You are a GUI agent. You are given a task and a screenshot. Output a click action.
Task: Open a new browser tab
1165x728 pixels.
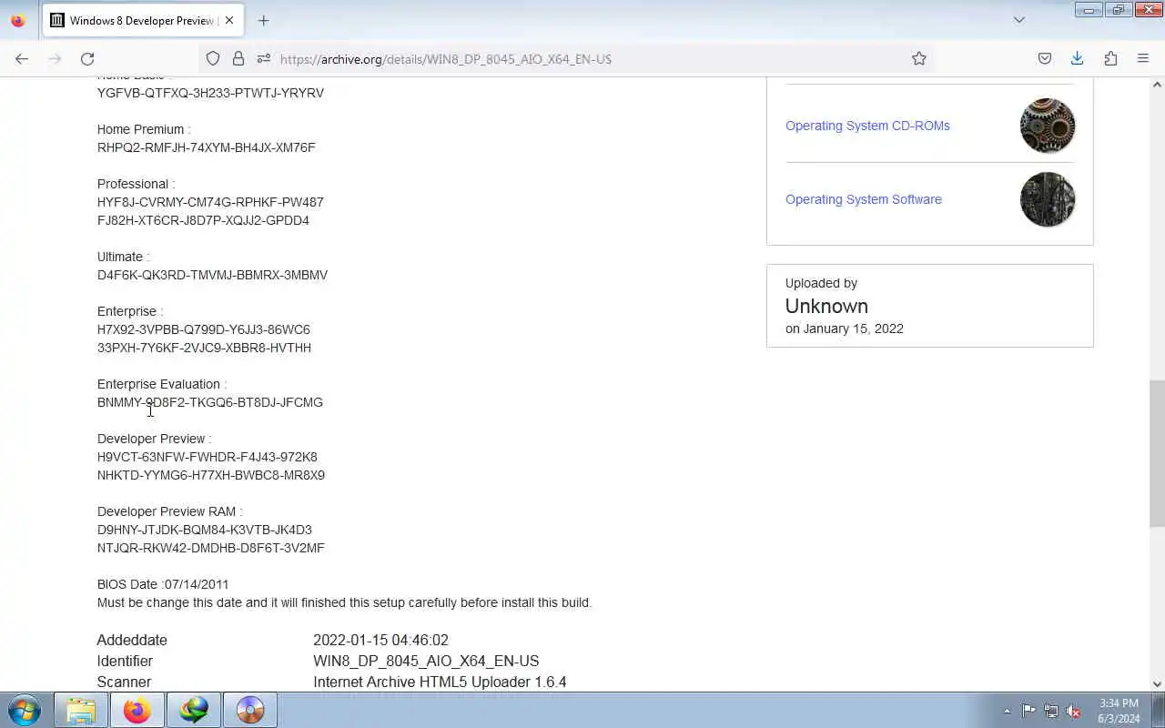(263, 20)
